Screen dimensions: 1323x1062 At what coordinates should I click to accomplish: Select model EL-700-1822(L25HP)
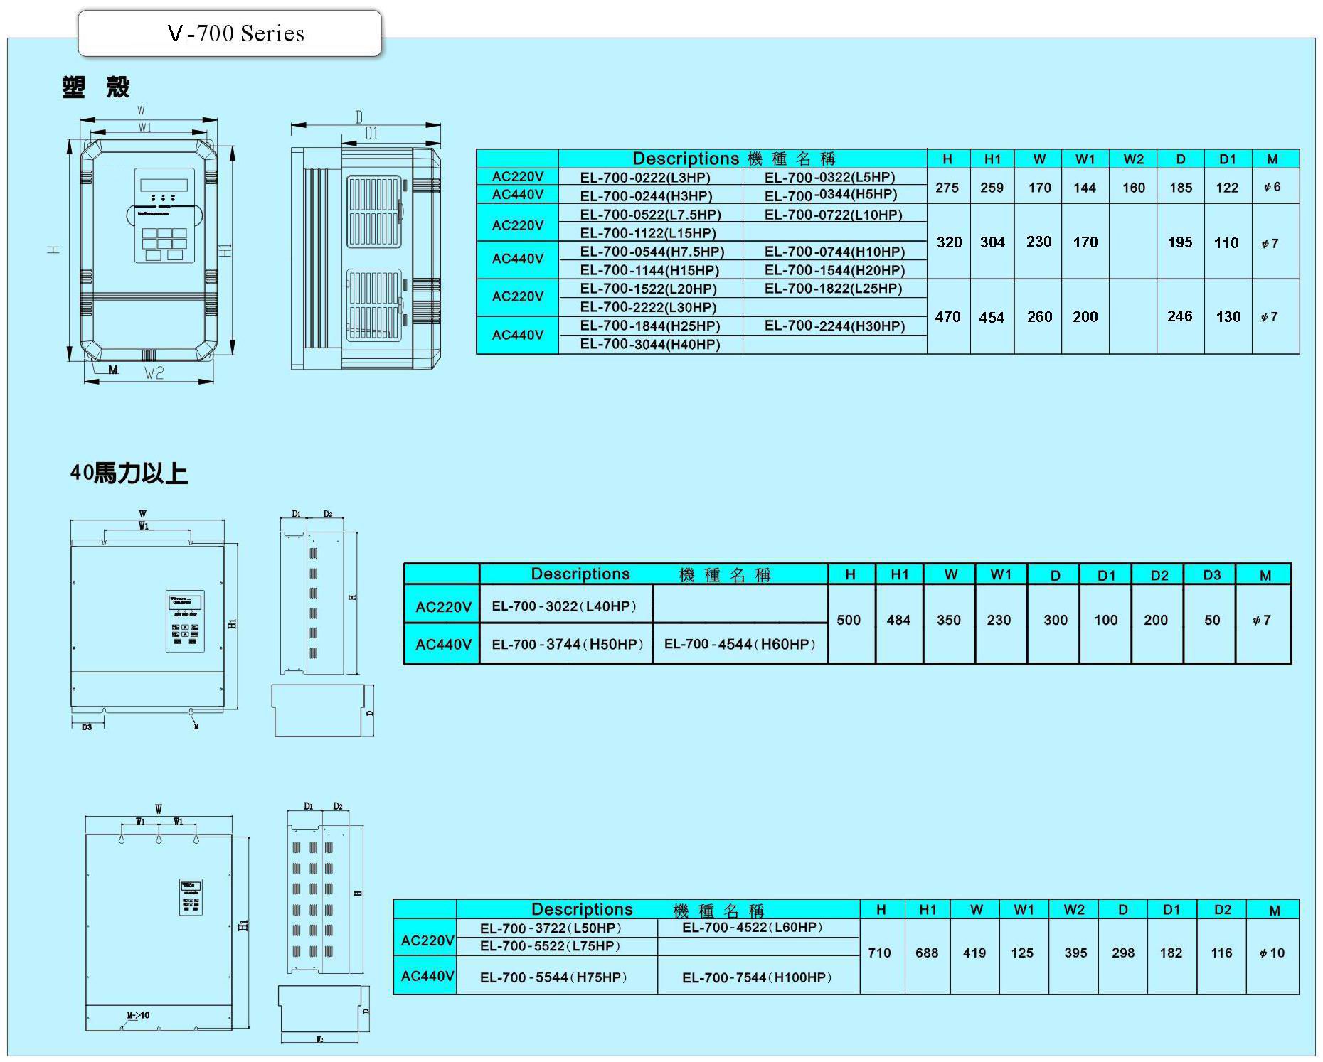tap(833, 289)
